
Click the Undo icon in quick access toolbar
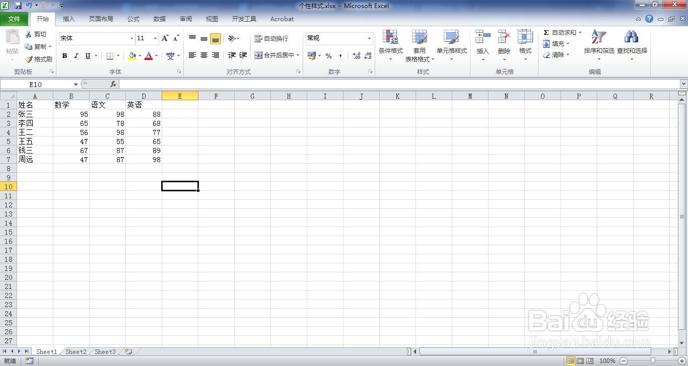(x=29, y=6)
